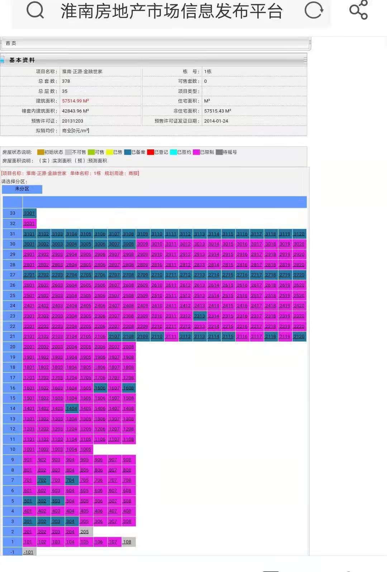The width and height of the screenshot is (387, 572).
Task: Click the 初始状态 gold legend swatch
Action: pyautogui.click(x=40, y=152)
